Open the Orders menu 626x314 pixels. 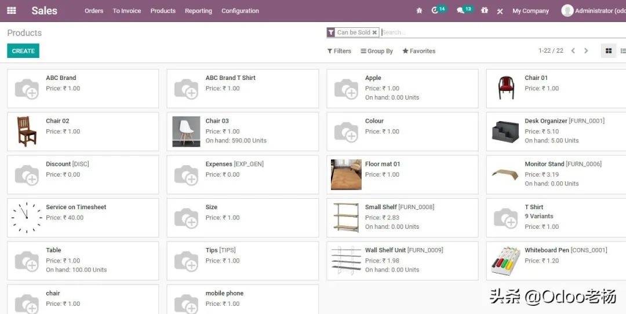click(x=94, y=11)
